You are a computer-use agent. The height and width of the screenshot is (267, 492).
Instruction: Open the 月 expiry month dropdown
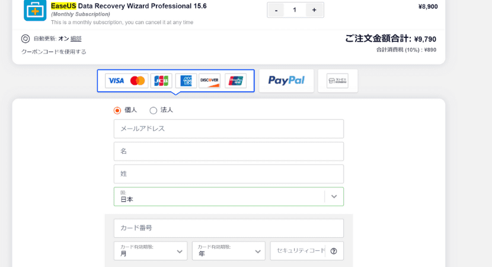tap(151, 251)
